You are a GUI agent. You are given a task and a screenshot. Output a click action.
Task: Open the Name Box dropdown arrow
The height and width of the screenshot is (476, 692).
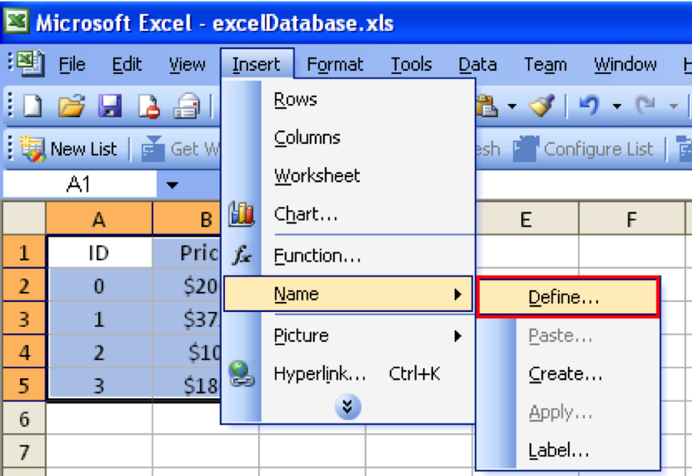[173, 185]
